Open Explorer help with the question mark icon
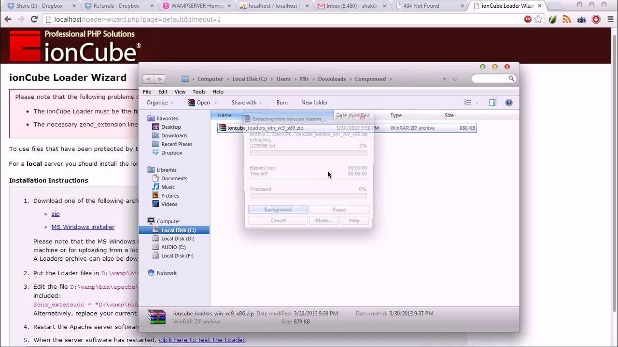 point(508,103)
